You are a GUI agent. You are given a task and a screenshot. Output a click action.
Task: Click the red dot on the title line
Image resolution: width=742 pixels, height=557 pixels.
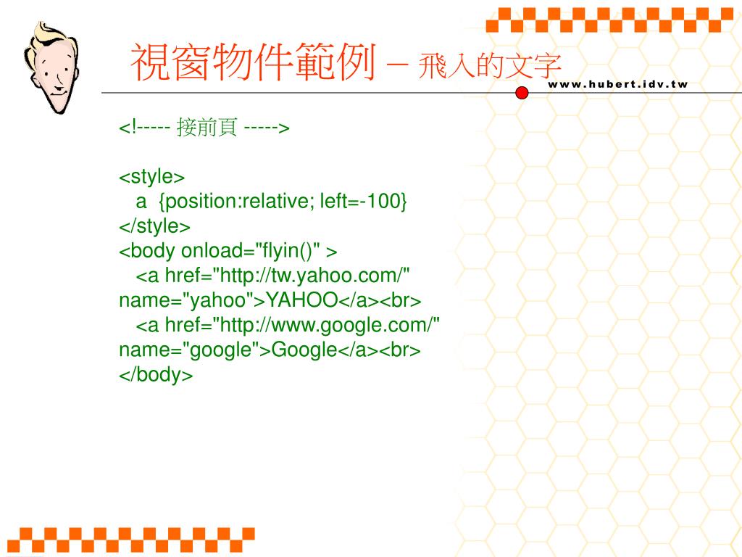point(522,93)
